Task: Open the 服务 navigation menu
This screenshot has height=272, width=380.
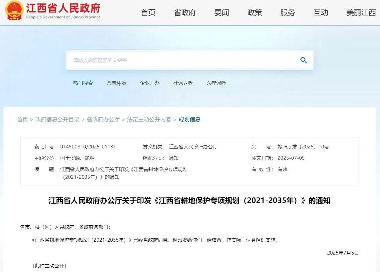Action: click(288, 13)
